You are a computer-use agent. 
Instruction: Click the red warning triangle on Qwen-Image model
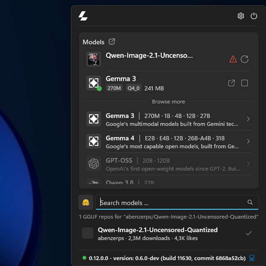233,59
